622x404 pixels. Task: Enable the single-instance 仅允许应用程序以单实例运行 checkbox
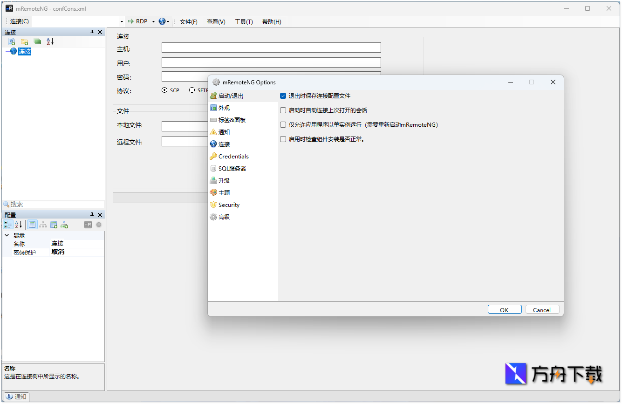[x=283, y=125]
